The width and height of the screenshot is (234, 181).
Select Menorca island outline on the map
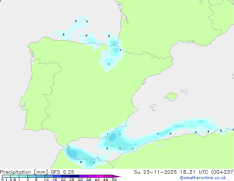tap(185, 91)
